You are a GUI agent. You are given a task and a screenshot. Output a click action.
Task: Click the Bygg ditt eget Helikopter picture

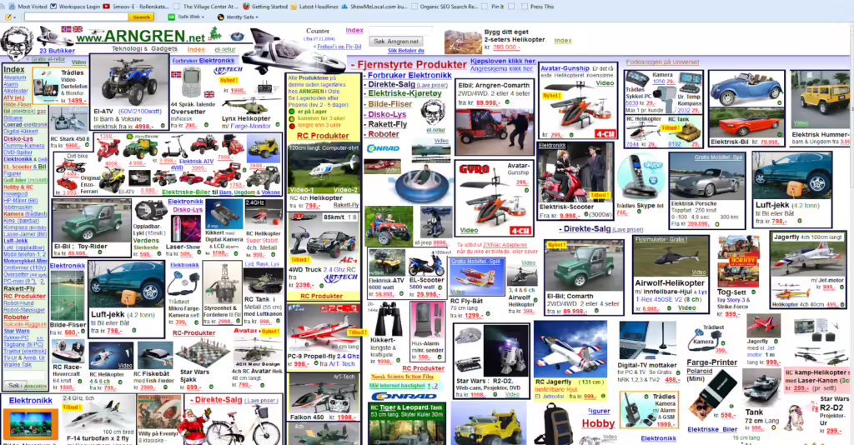(x=463, y=42)
